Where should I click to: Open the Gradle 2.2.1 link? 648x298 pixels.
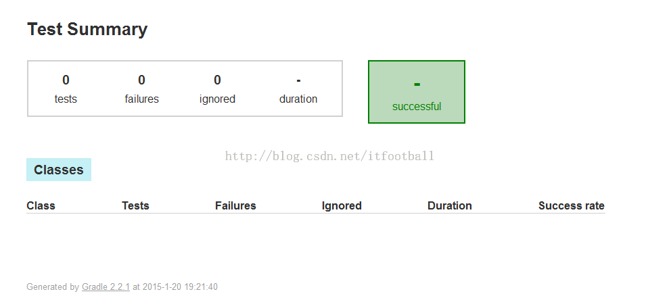pos(106,287)
